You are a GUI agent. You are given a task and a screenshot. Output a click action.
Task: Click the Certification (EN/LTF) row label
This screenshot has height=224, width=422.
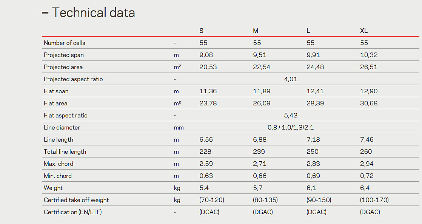click(73, 212)
